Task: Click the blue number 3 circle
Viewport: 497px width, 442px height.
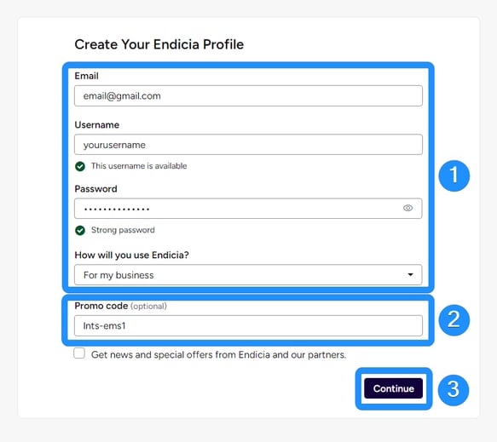Action: tap(454, 390)
